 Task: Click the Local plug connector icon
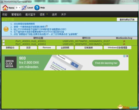pos(24,8)
